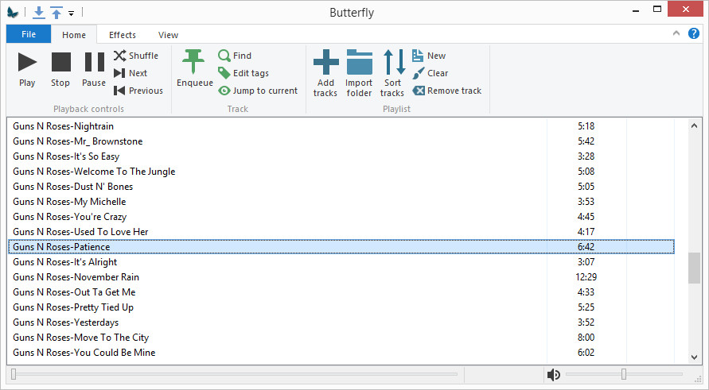Sort tracks in the playlist

point(392,74)
